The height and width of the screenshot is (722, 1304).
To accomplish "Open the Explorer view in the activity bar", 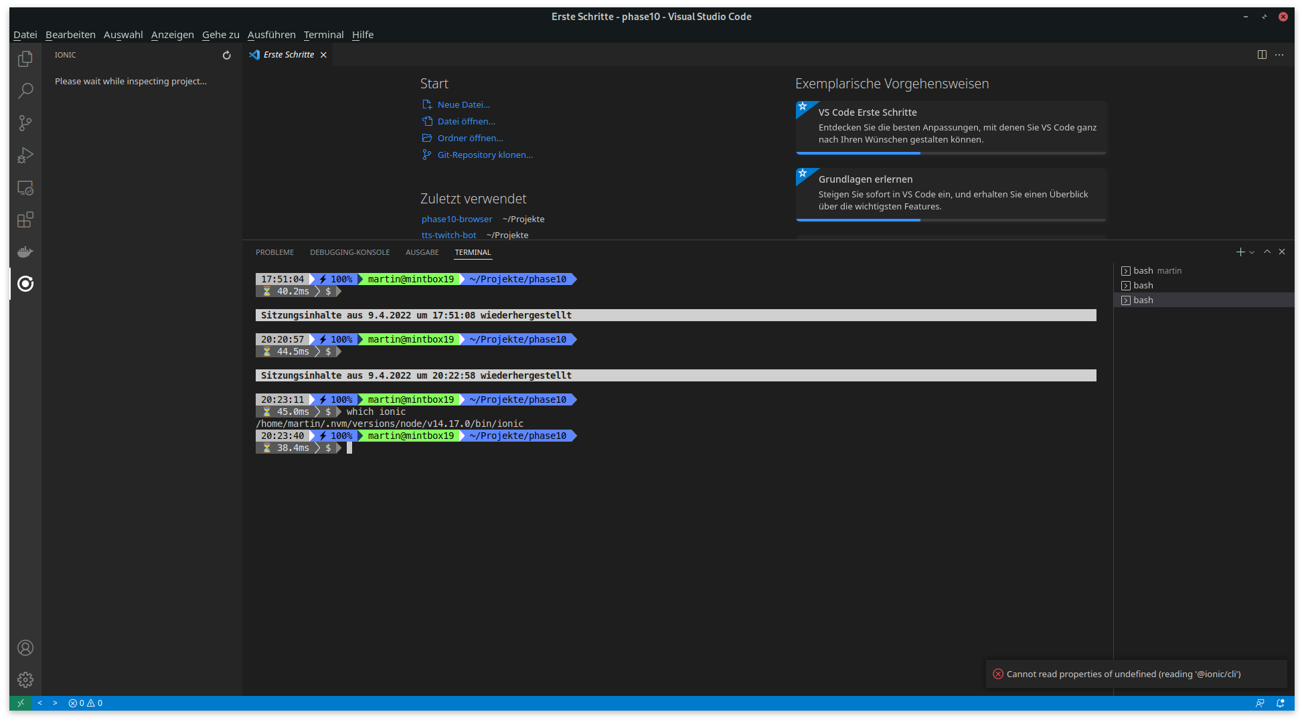I will coord(25,59).
